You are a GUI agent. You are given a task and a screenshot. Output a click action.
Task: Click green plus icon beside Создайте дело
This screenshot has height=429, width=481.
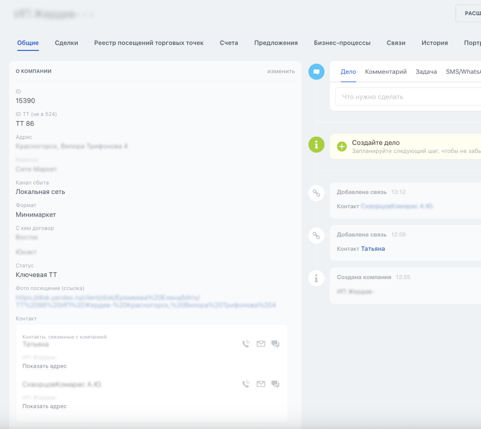tap(342, 146)
